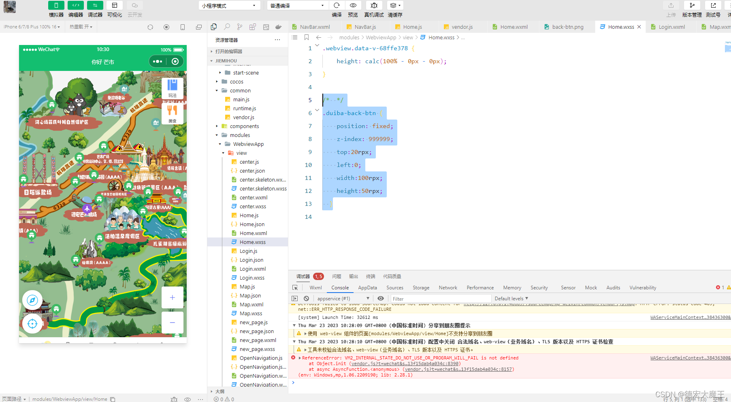Collapse the WebviewApp folder in resource manager
The height and width of the screenshot is (402, 731).
(220, 144)
